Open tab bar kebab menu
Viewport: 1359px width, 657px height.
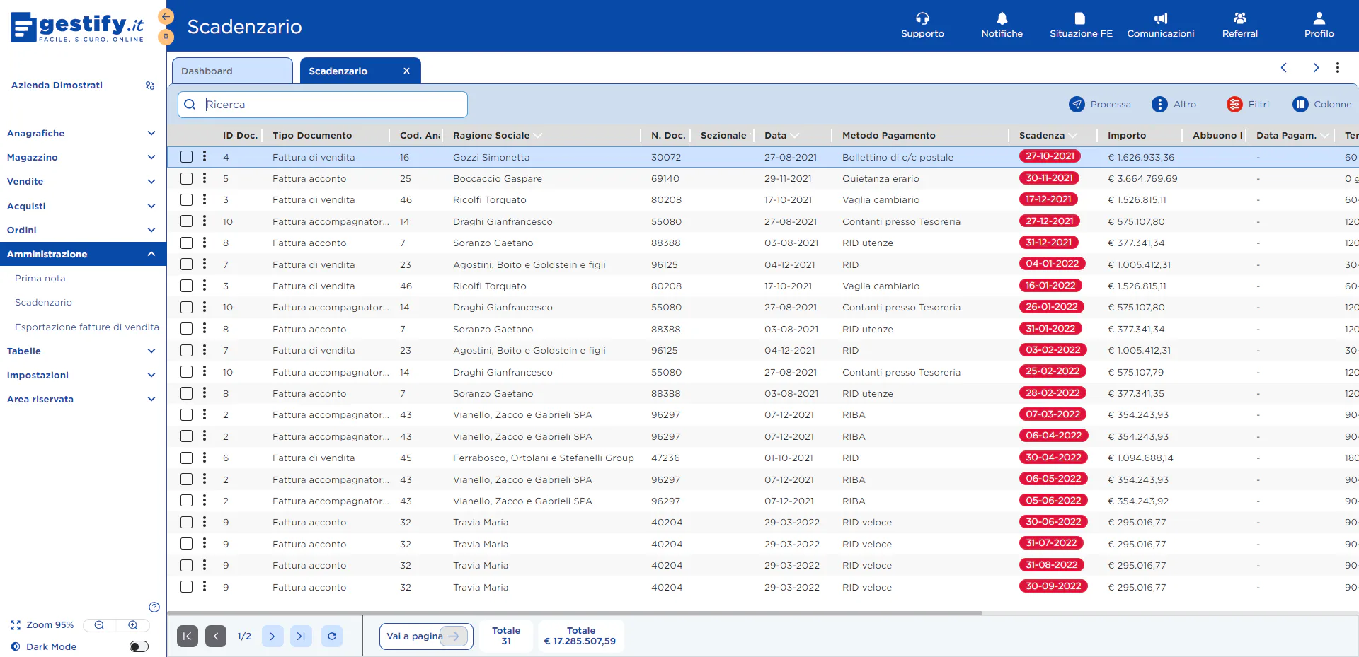pyautogui.click(x=1338, y=68)
